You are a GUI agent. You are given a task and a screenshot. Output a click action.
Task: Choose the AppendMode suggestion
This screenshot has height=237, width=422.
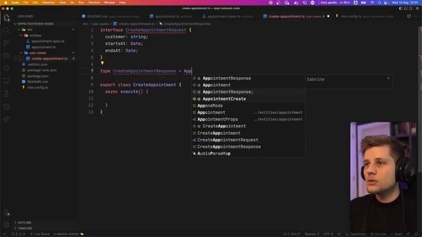click(x=248, y=105)
